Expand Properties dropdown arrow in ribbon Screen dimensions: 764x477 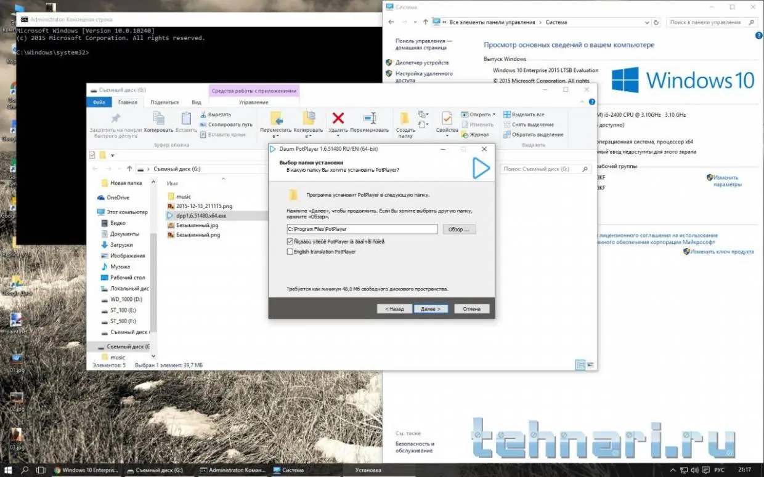pyautogui.click(x=447, y=136)
